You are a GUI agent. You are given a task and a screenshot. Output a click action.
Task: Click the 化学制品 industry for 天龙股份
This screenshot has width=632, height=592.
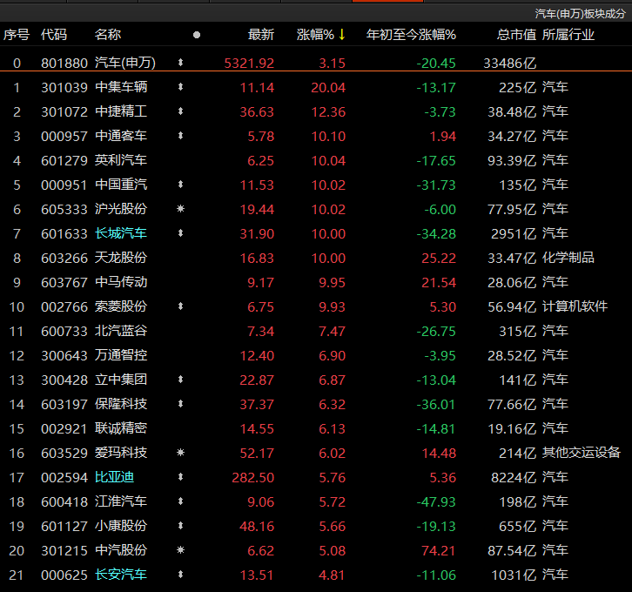(x=568, y=258)
